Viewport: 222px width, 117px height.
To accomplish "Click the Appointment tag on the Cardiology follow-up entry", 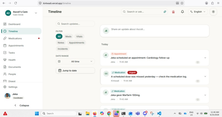I will pos(119,54).
